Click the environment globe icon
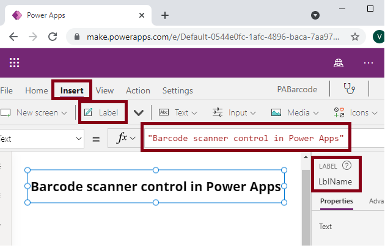 point(339,63)
